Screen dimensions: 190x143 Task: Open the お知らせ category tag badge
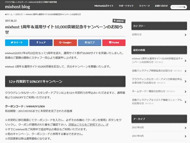coord(119,21)
